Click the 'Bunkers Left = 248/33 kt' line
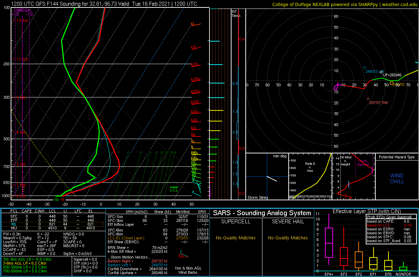Image resolution: width=419 pixels, height=277 pixels. tap(138, 265)
